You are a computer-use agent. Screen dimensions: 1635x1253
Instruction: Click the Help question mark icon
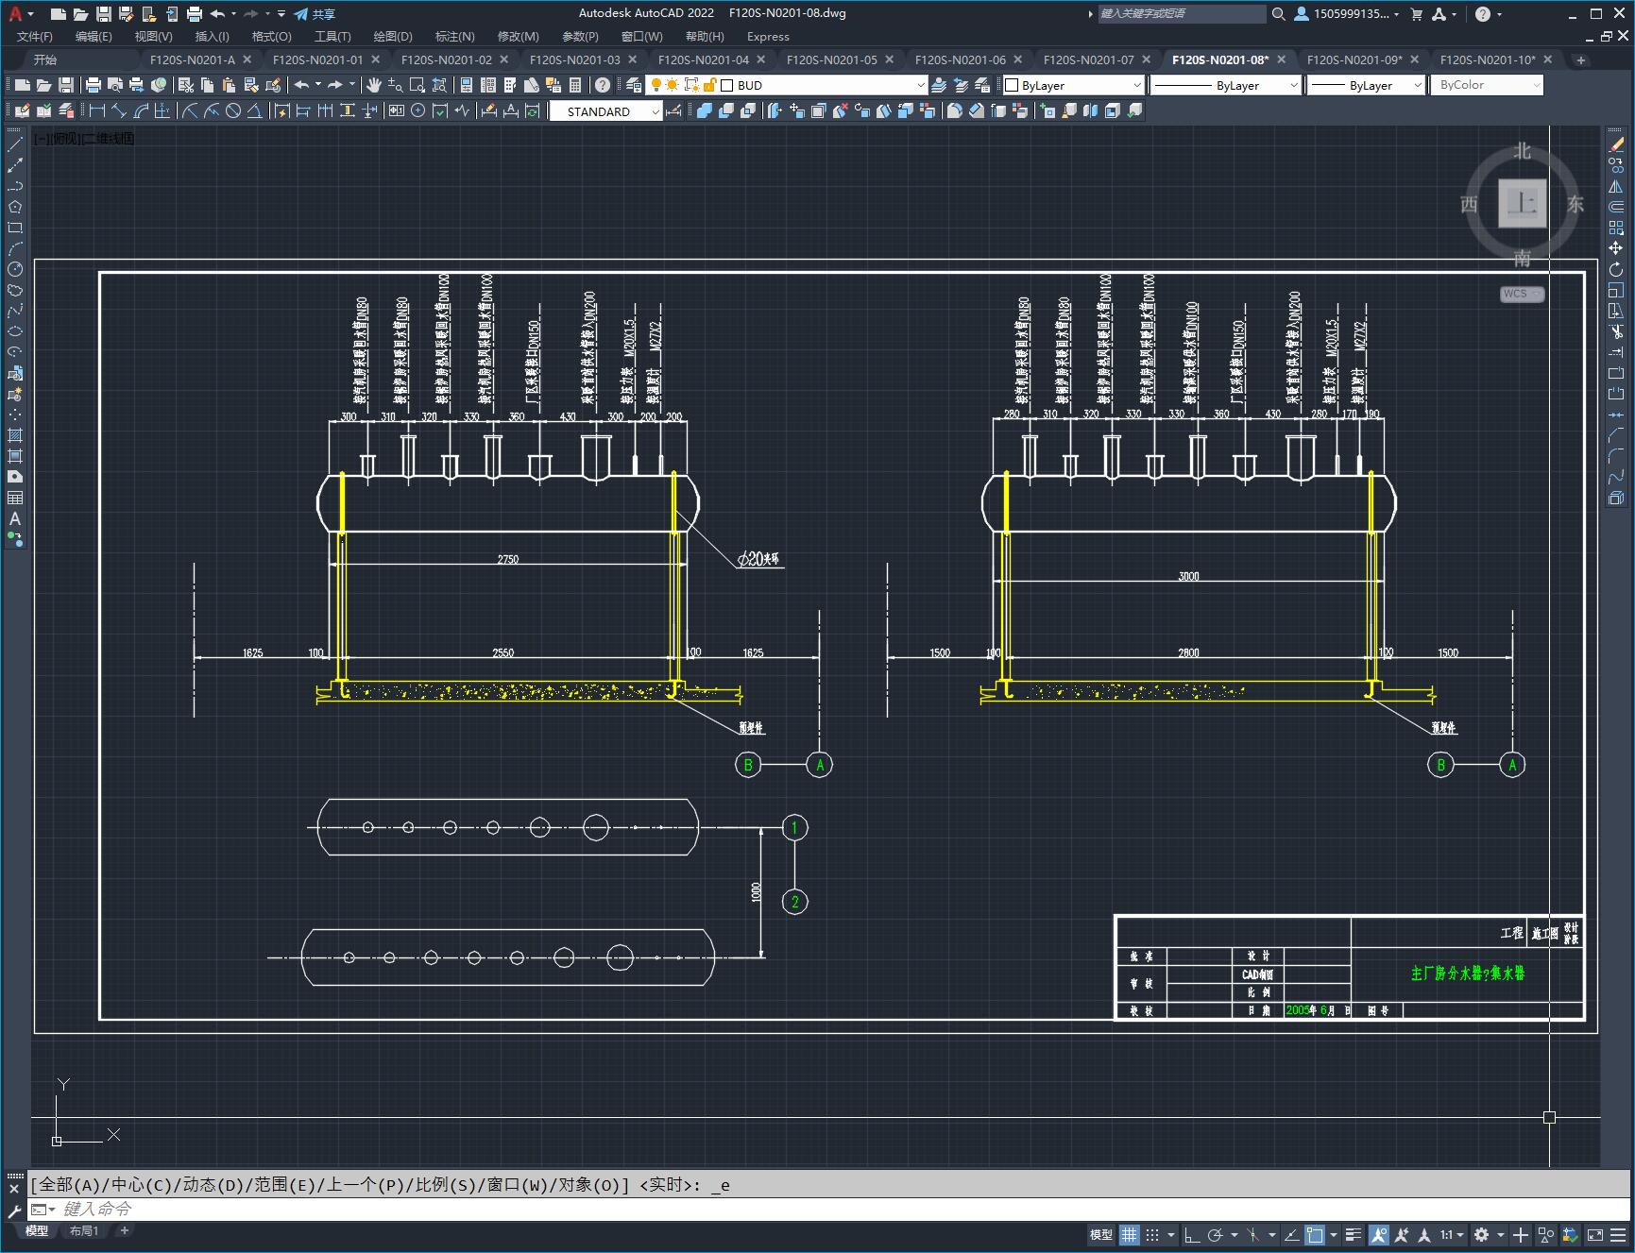(x=603, y=85)
